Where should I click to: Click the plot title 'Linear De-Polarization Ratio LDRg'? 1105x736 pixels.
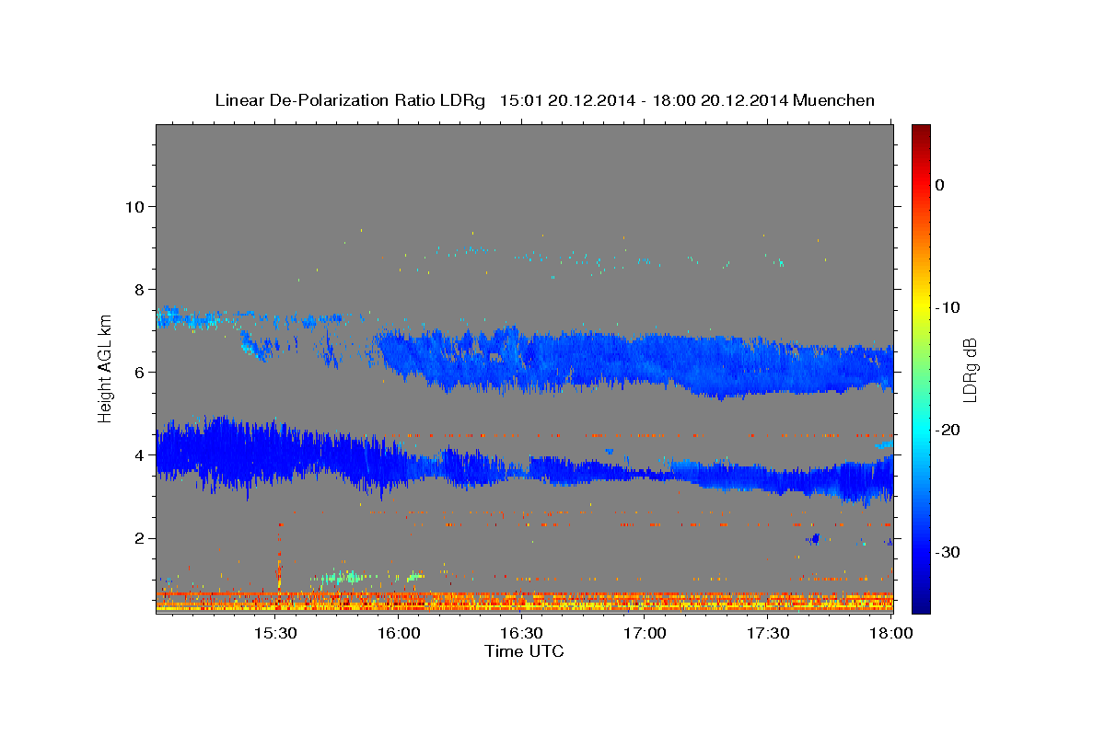[x=350, y=100]
